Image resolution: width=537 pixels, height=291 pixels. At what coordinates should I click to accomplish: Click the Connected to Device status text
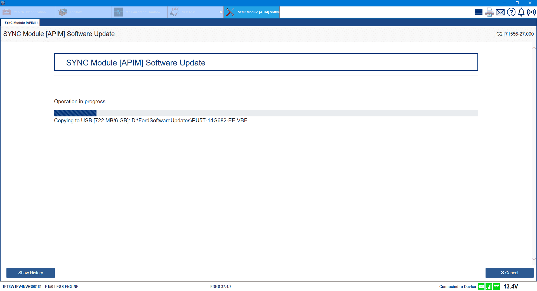(458, 287)
